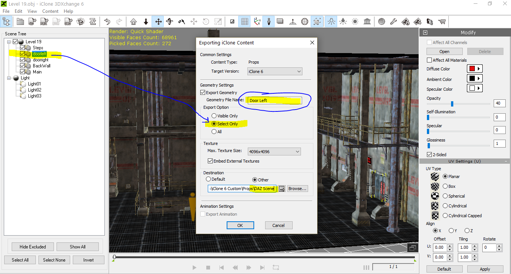Toggle the dummy character figure icon
Image resolution: width=511 pixels, height=274 pixels.
pyautogui.click(x=269, y=21)
